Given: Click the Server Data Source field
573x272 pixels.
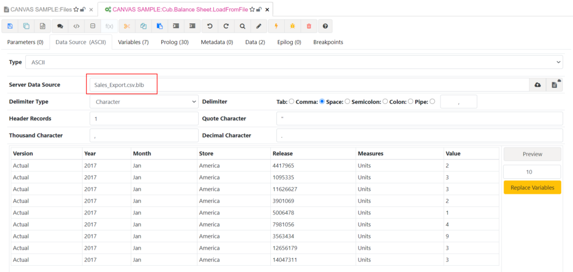Looking at the screenshot, I should pos(309,84).
